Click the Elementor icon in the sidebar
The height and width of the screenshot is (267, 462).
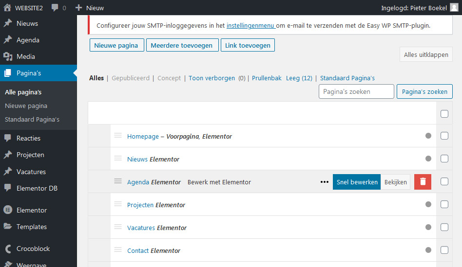(8, 210)
